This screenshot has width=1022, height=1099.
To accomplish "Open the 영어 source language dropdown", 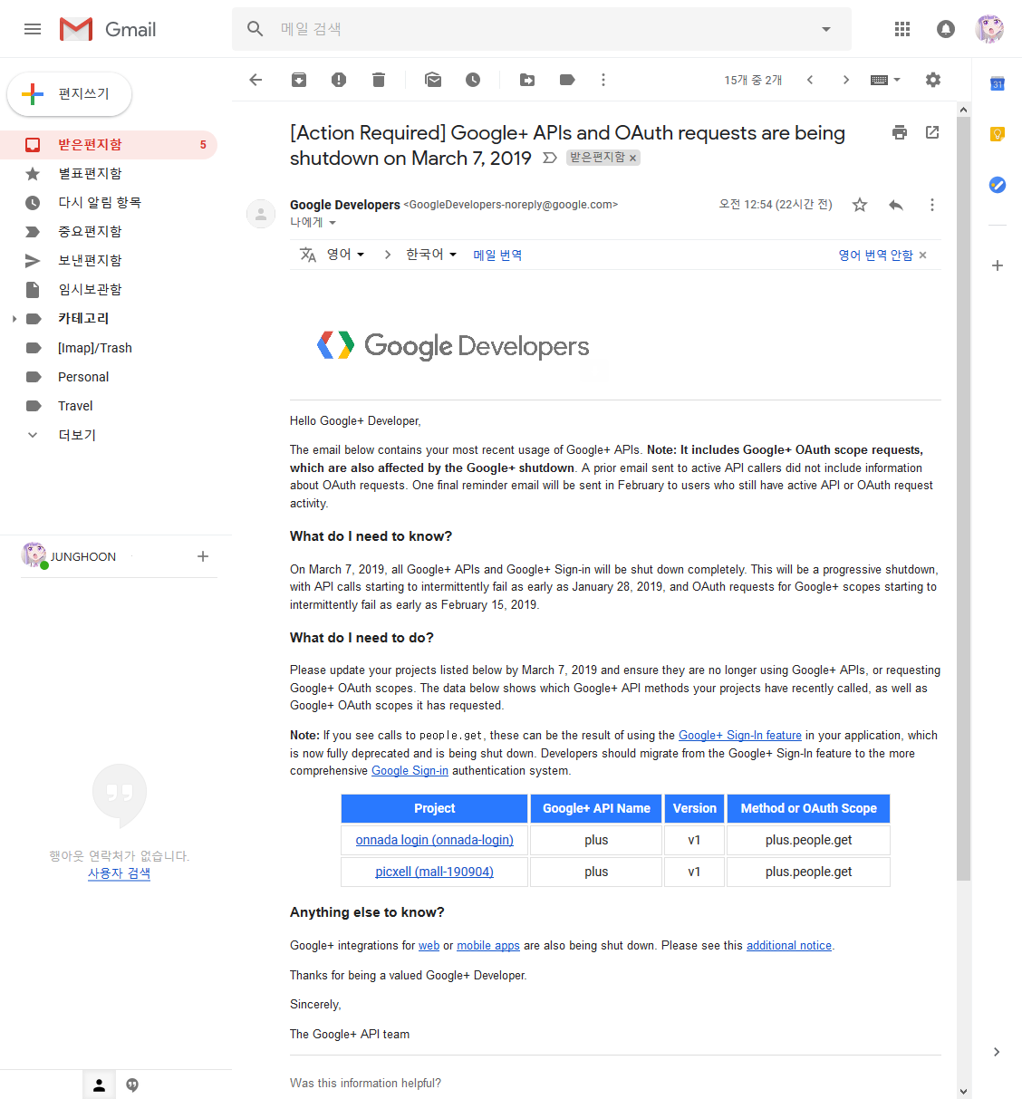I will (x=345, y=255).
